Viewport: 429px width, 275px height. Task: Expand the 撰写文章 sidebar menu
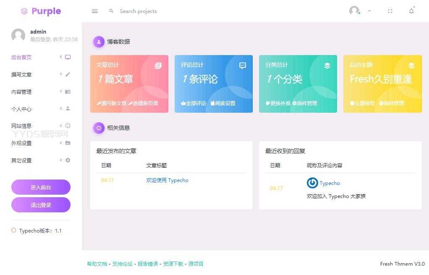click(x=40, y=74)
